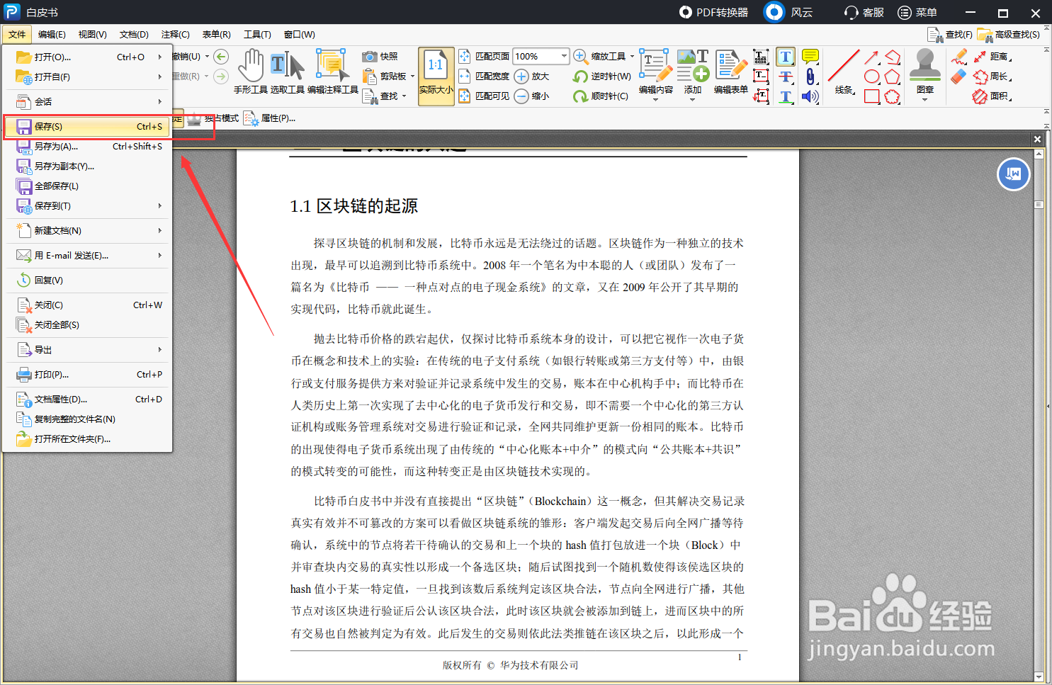Screen dimensions: 1052x685
Task: Select the 距离 distance measure tool
Action: (991, 57)
